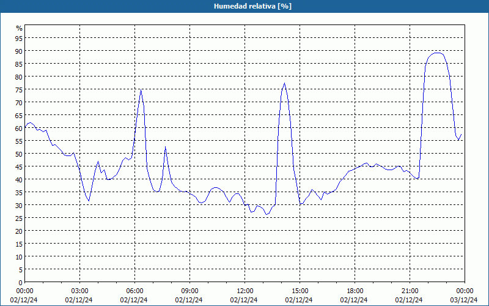
Task: Select the 90 y-axis label
Action: 19,51
